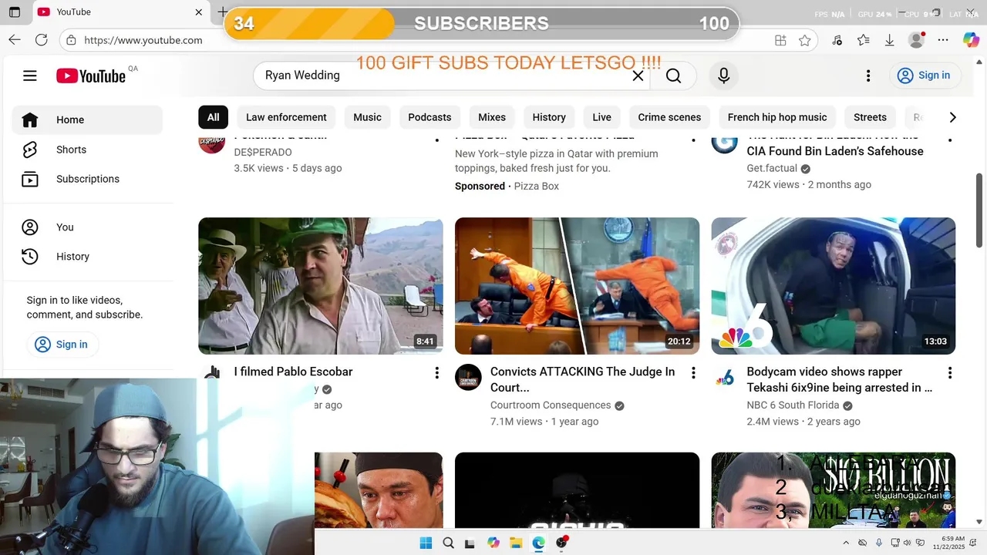Image resolution: width=987 pixels, height=555 pixels.
Task: Open options menu for Convicts ATTACKING video
Action: (693, 373)
